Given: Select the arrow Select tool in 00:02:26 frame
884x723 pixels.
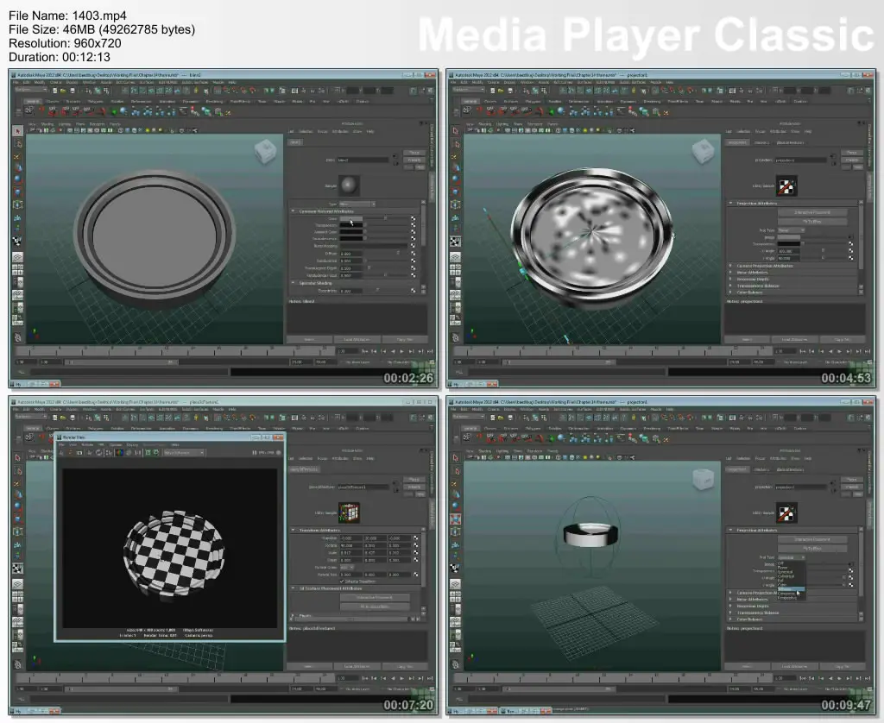Looking at the screenshot, I should [x=17, y=131].
